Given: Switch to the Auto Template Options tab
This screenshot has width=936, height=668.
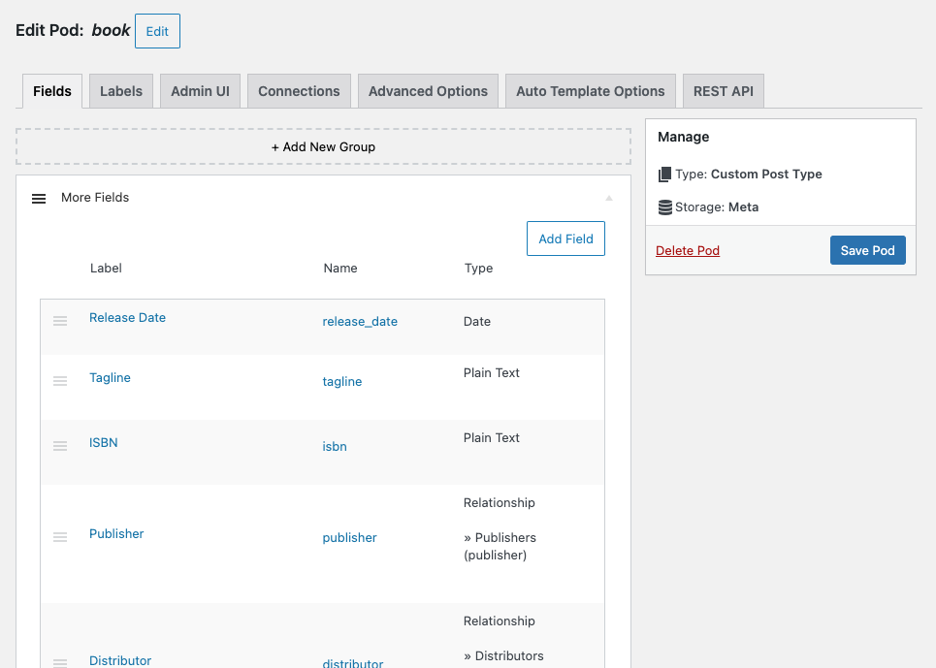Looking at the screenshot, I should point(590,90).
